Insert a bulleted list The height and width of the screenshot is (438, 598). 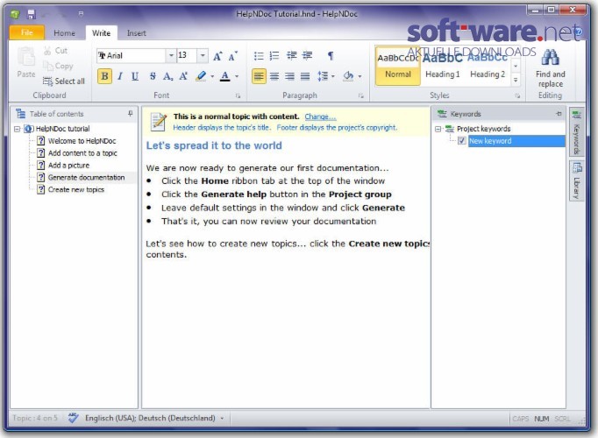pyautogui.click(x=259, y=56)
